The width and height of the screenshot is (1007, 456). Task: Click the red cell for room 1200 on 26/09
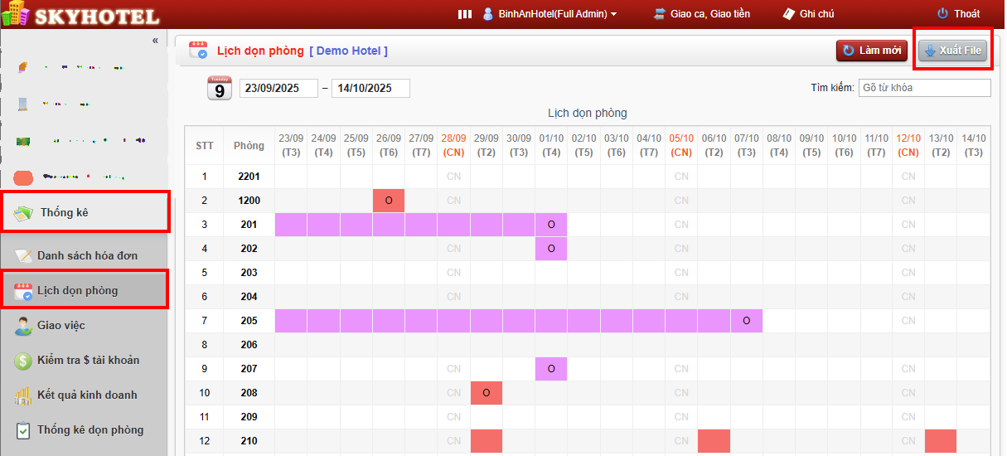pos(389,201)
